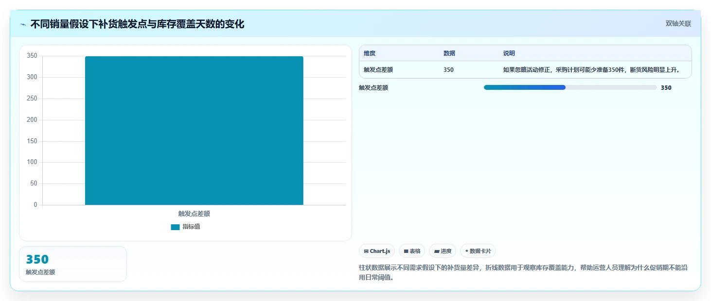Click the 350 触发点差额 data card

(x=73, y=264)
